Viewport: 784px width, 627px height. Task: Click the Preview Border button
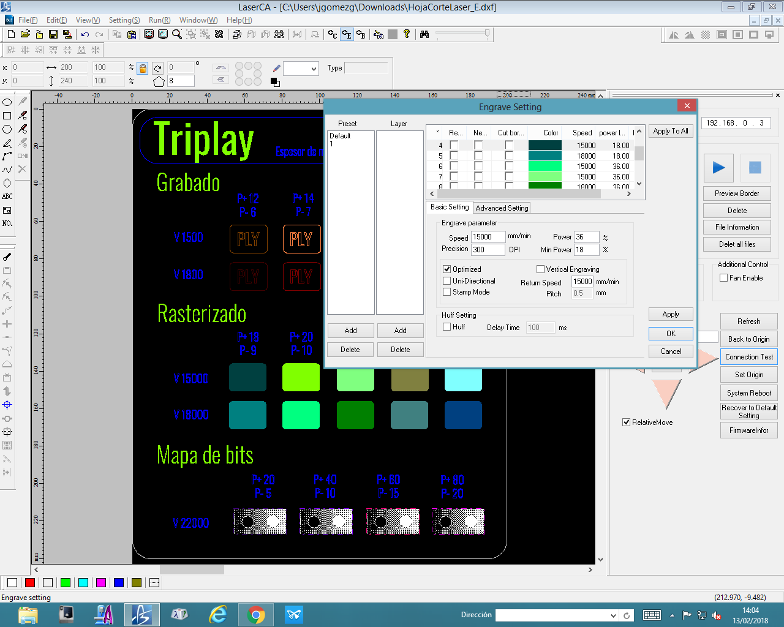[737, 193]
